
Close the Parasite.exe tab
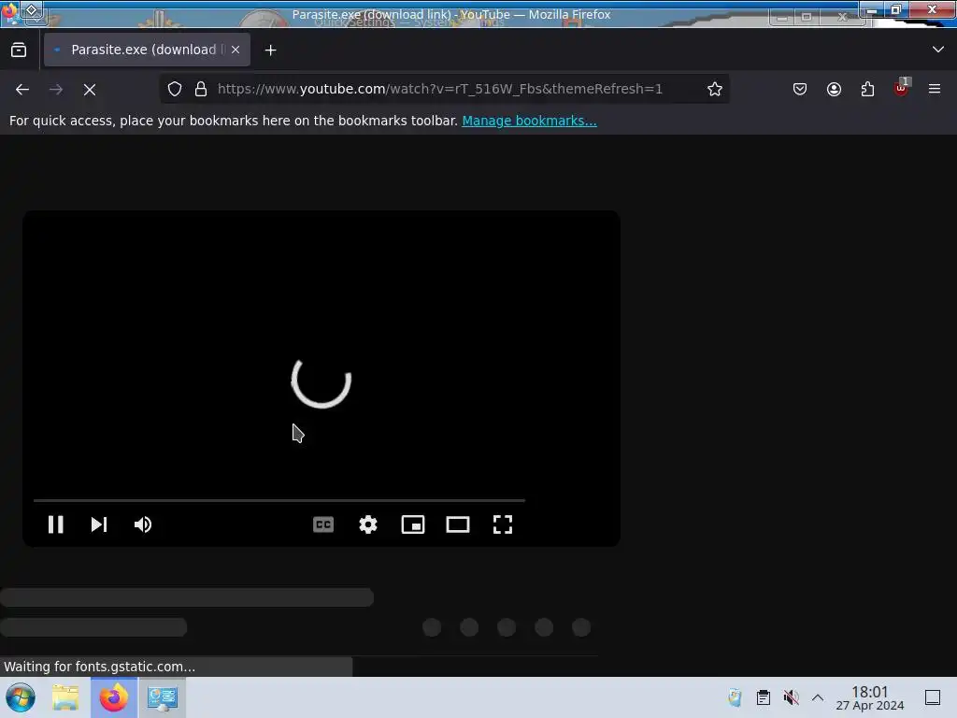(236, 50)
